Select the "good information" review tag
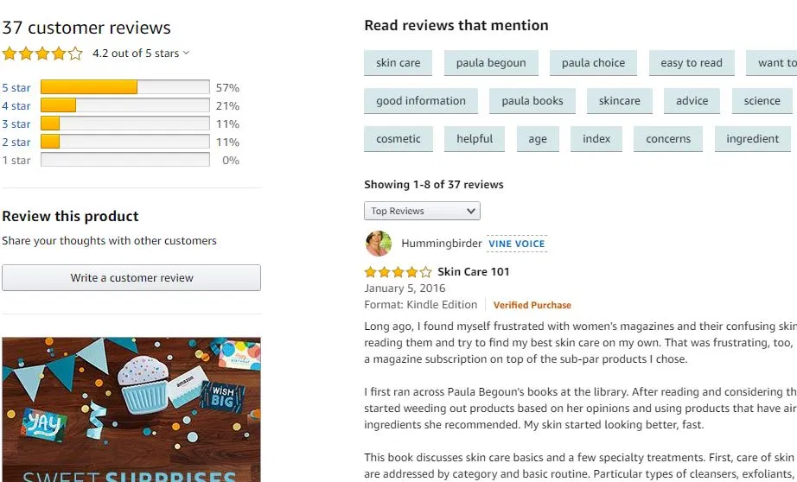797x482 pixels. pyautogui.click(x=421, y=101)
